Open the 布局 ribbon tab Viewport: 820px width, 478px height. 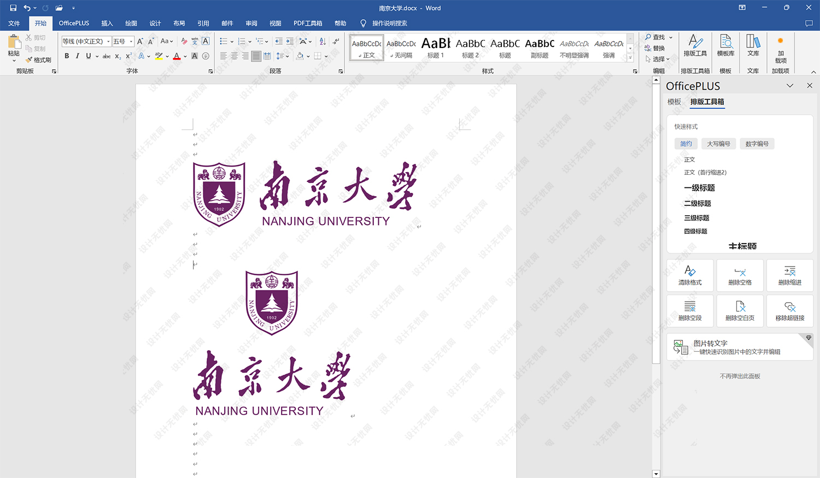click(x=179, y=23)
